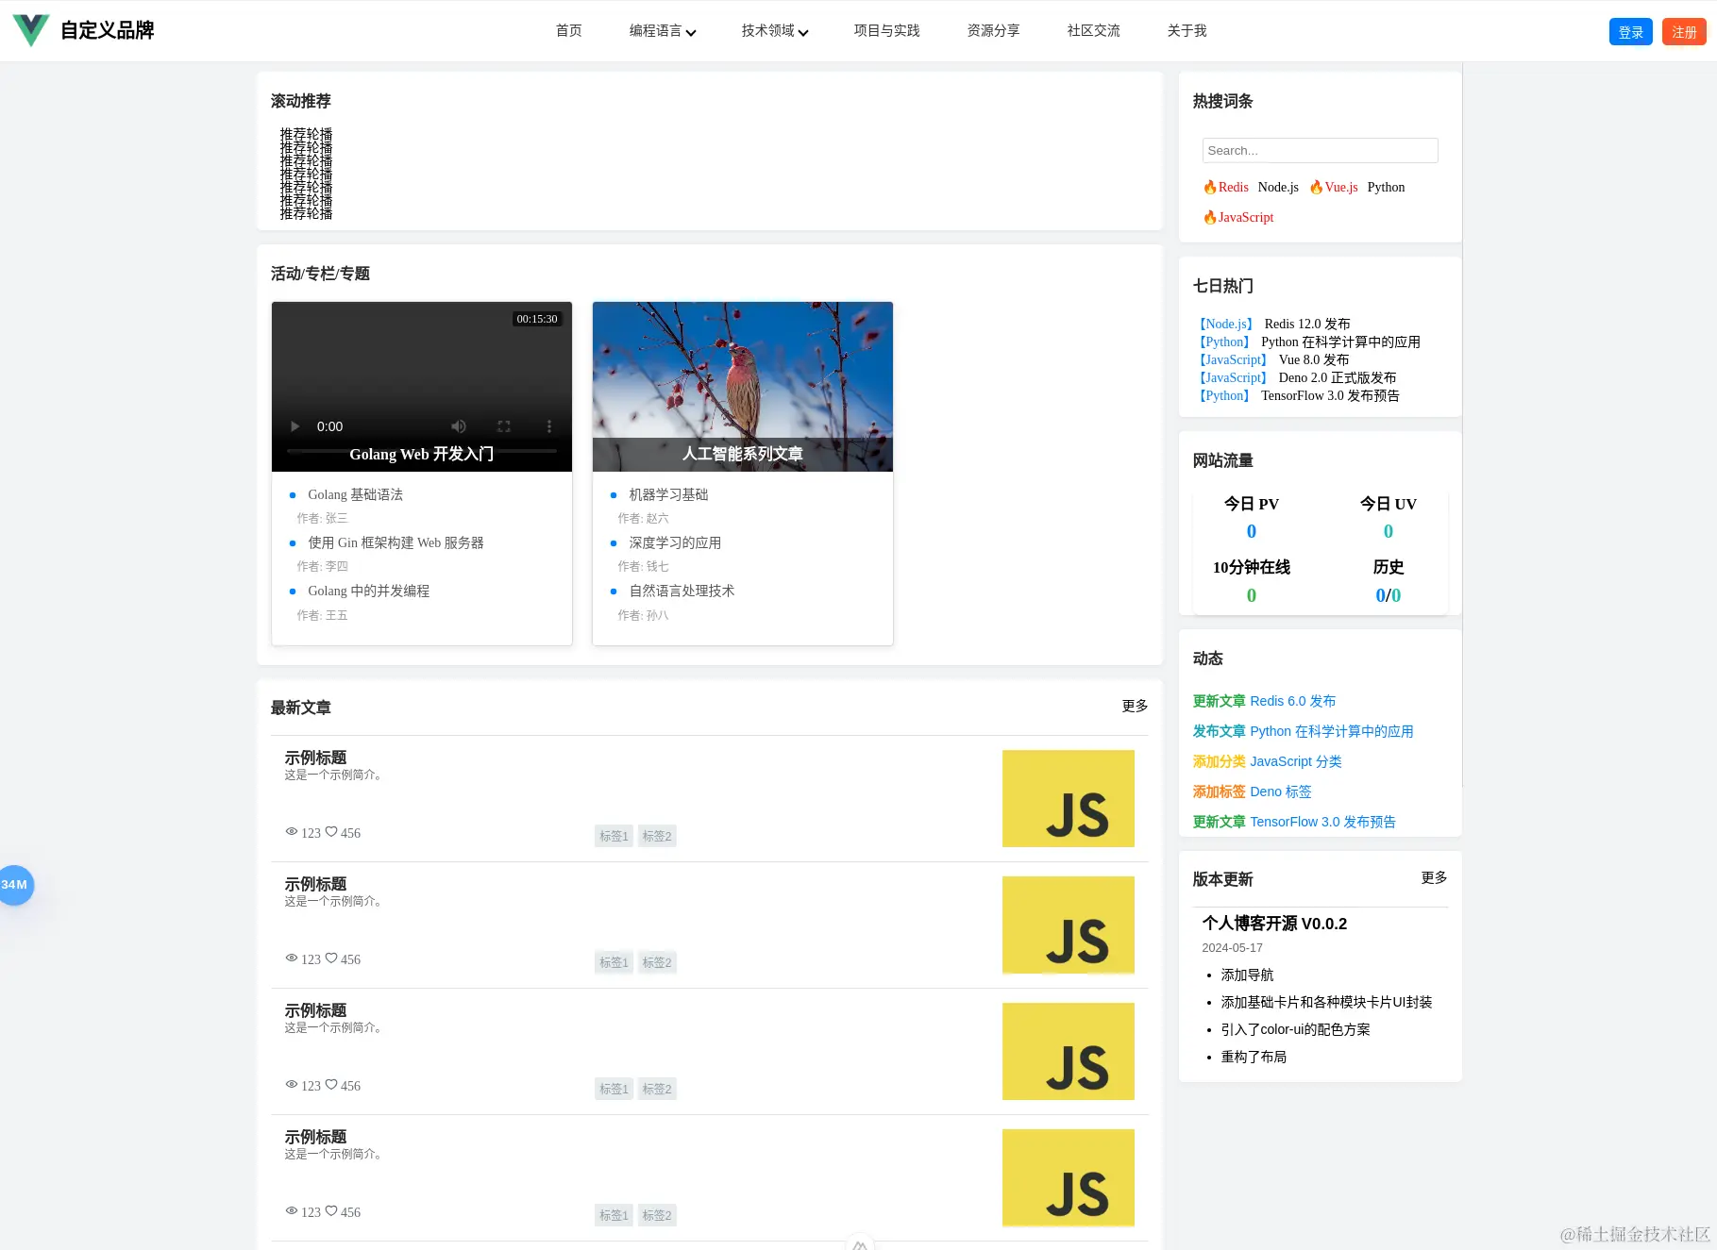Open the Golang video more-options menu
Image resolution: width=1717 pixels, height=1250 pixels.
click(x=549, y=426)
